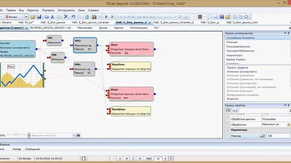Open dropdown arrow next to gray square button
Viewport: 291px width, 163px height.
pyautogui.click(x=205, y=17)
